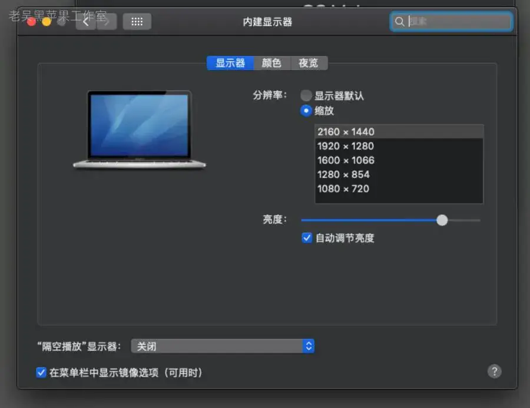Choose 1600 × 1066 resolution
Image resolution: width=530 pixels, height=408 pixels.
click(399, 160)
